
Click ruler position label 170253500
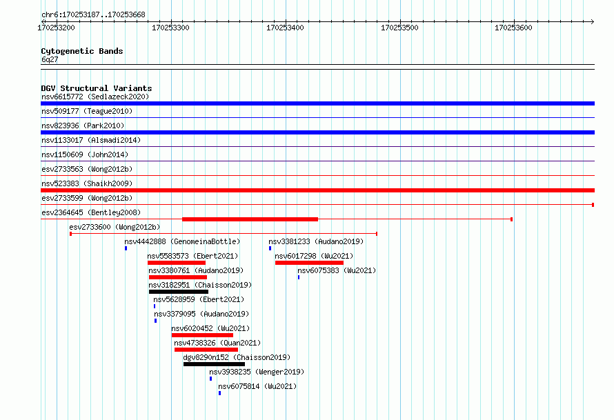point(399,28)
